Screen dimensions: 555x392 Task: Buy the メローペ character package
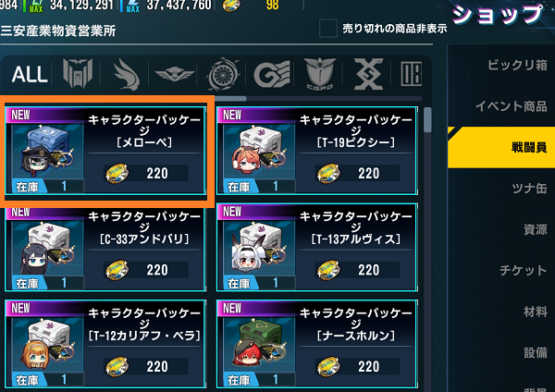[x=105, y=151]
